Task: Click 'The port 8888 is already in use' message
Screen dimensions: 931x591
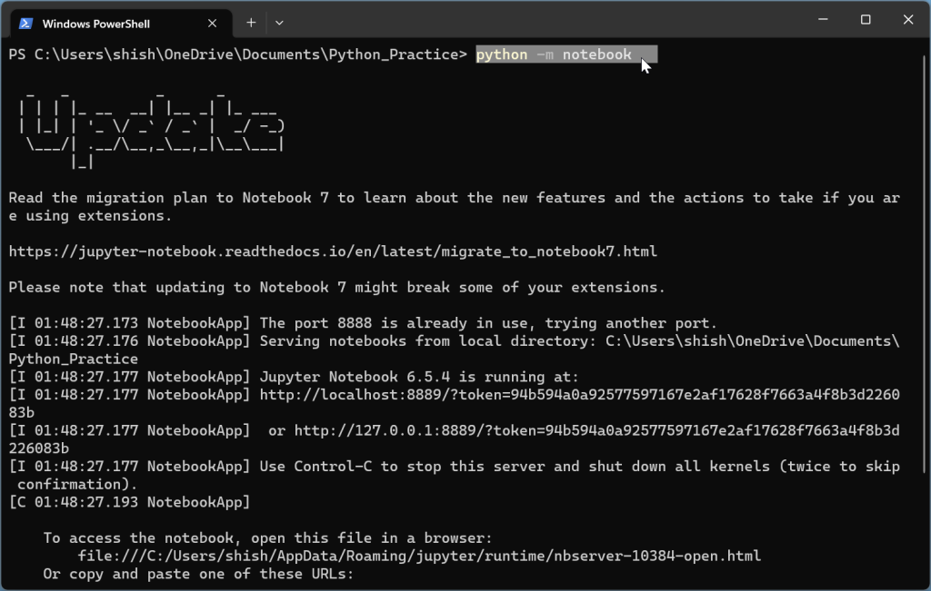Action: pyautogui.click(x=488, y=323)
